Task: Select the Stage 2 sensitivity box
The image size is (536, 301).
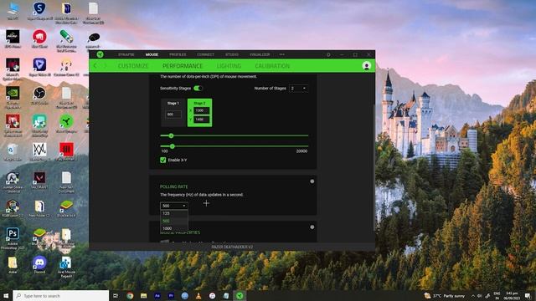Action: tap(199, 113)
